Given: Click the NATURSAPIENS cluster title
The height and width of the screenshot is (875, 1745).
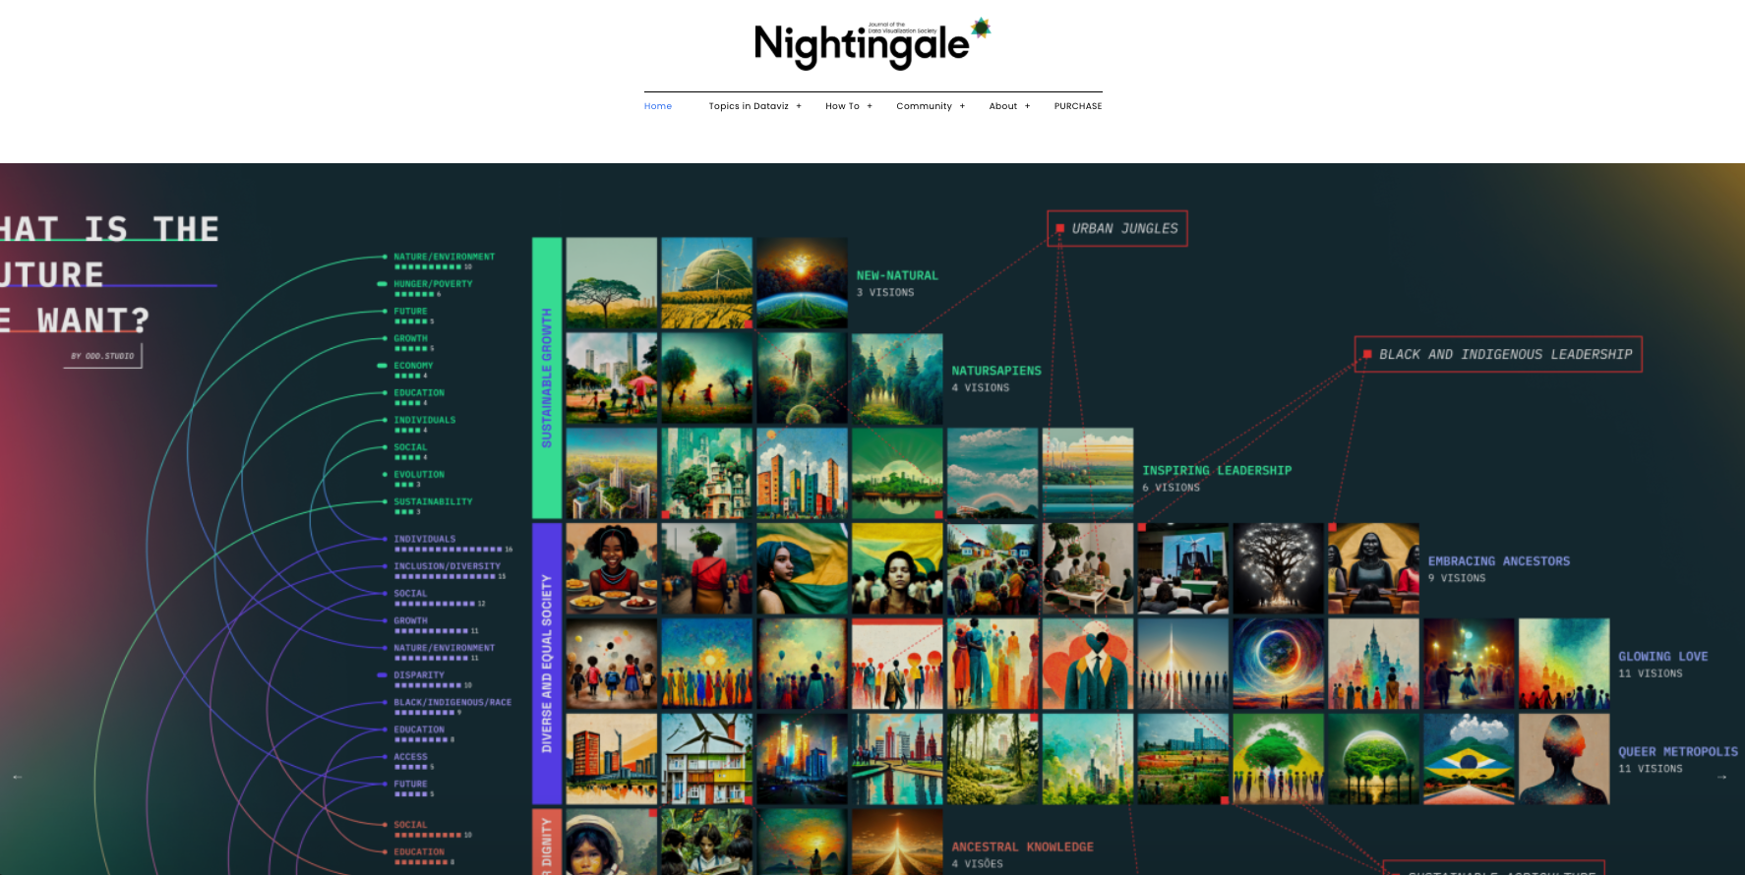Looking at the screenshot, I should point(996,371).
